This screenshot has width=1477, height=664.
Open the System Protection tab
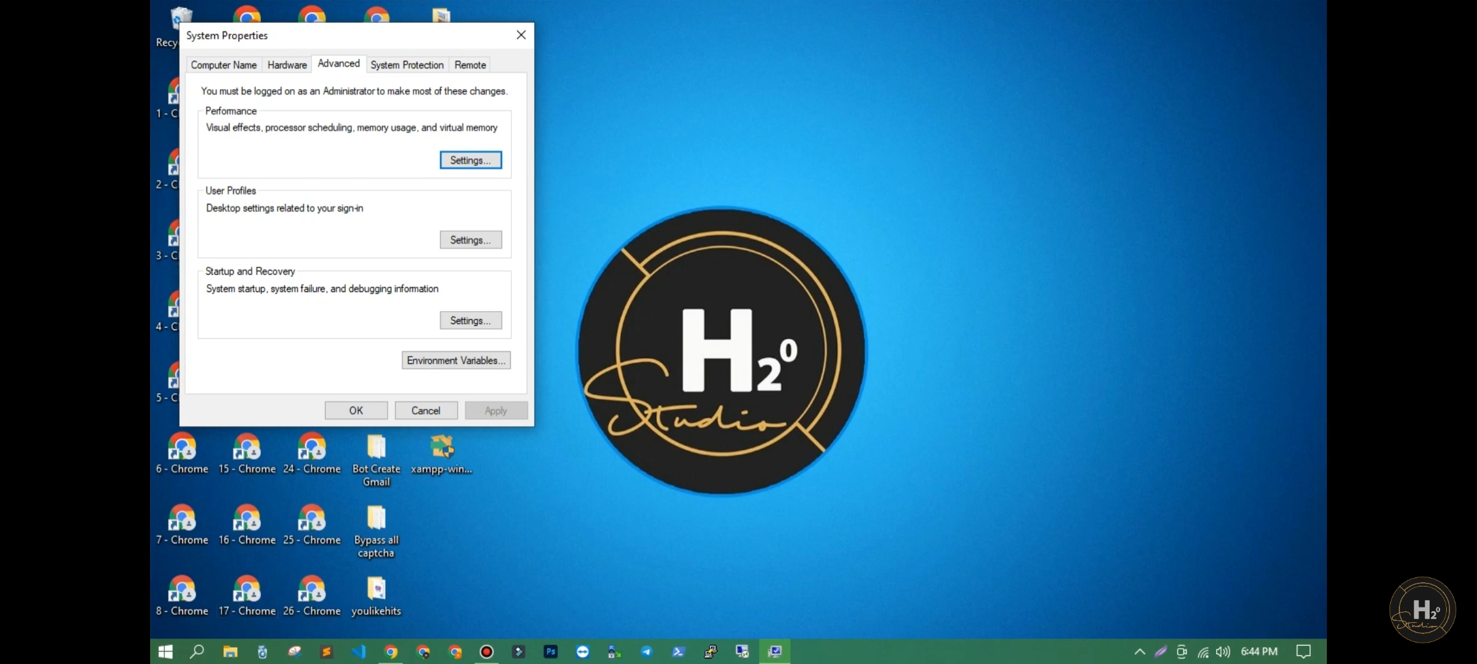(x=407, y=65)
